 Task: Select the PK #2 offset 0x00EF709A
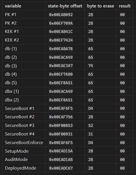(61, 23)
